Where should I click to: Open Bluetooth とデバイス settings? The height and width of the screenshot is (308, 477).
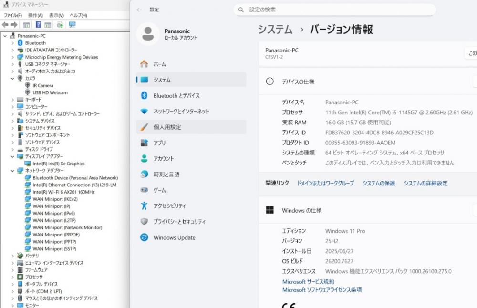pos(191,95)
